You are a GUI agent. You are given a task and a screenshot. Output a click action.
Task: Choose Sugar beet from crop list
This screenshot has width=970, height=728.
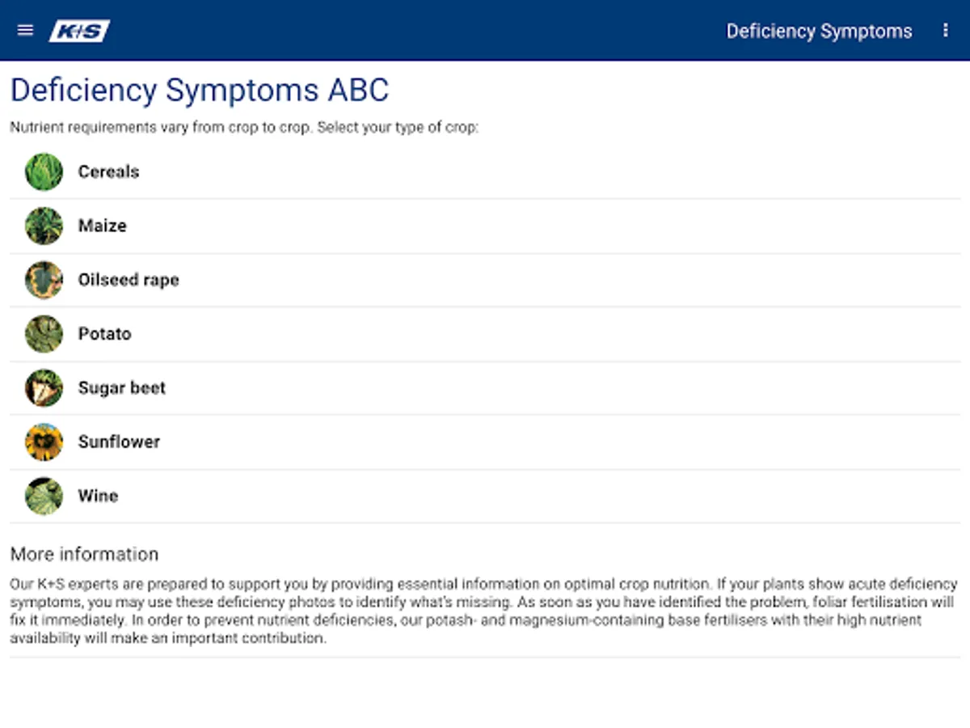[x=122, y=388]
